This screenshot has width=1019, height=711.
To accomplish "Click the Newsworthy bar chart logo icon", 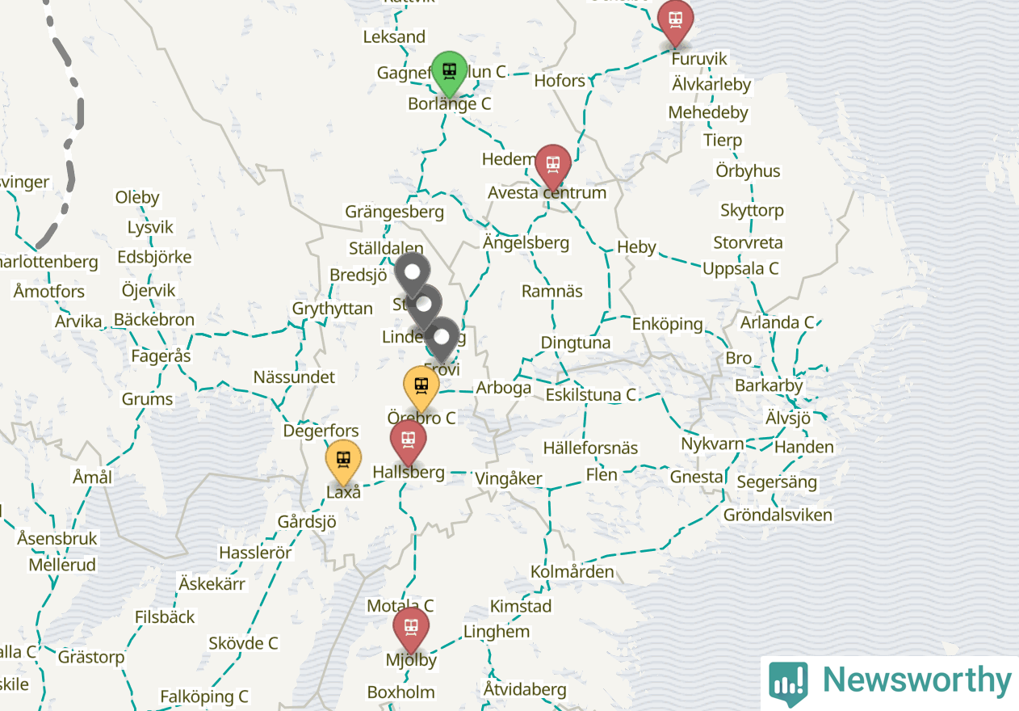I will tap(788, 684).
